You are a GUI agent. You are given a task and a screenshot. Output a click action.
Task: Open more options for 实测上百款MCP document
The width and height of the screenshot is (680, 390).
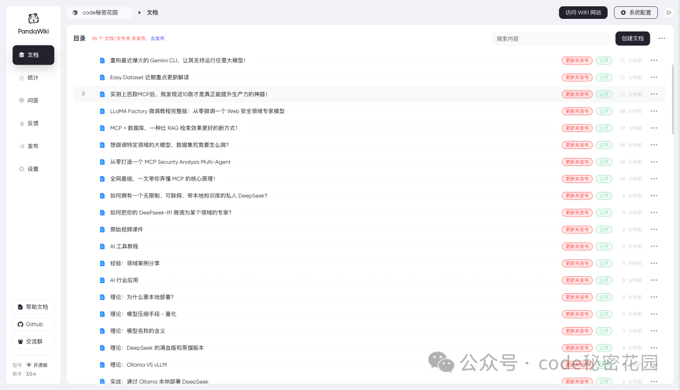pos(654,94)
